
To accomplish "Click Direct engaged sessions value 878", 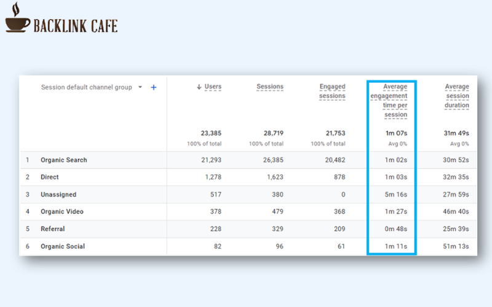I will tap(339, 177).
